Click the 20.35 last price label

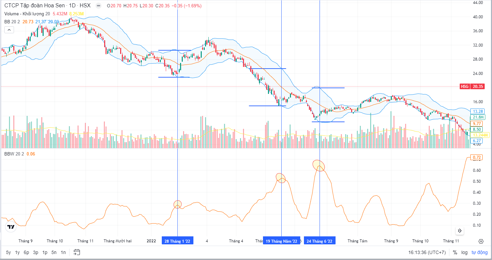click(477, 86)
